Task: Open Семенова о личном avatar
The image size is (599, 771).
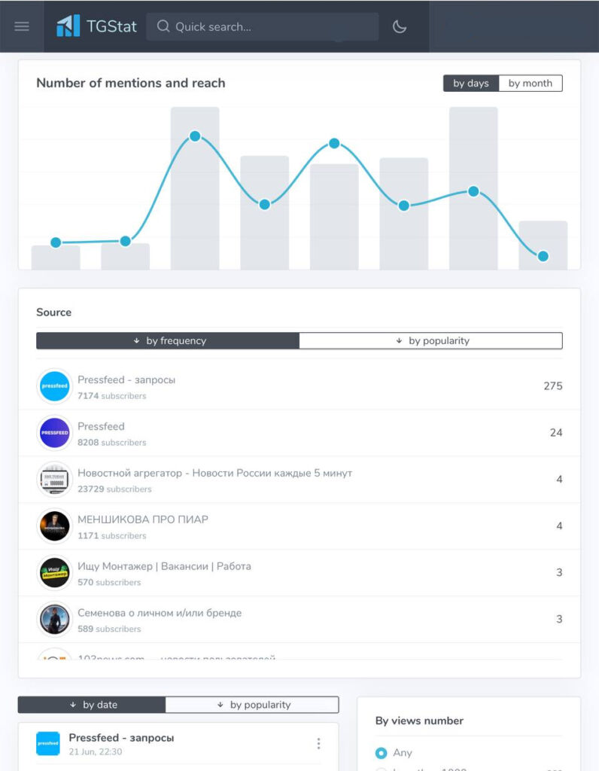Action: [x=54, y=620]
